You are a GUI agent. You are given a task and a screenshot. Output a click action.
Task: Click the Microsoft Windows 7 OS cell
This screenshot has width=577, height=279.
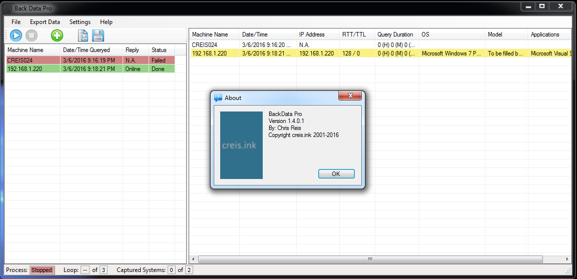[x=452, y=53]
